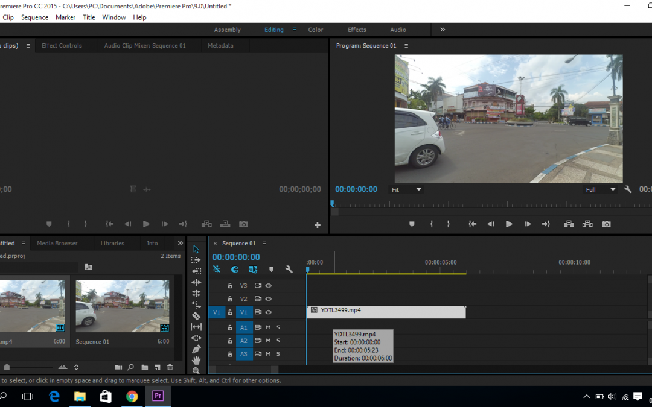The width and height of the screenshot is (652, 407).
Task: Mark In in the Program monitor
Action: point(432,224)
